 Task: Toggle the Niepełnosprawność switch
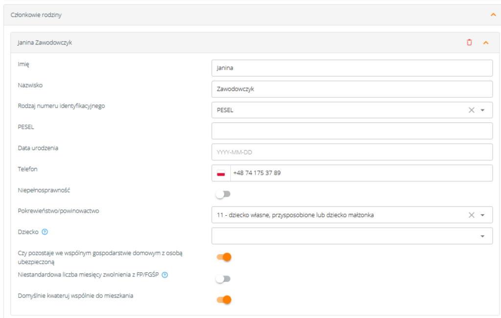(223, 194)
